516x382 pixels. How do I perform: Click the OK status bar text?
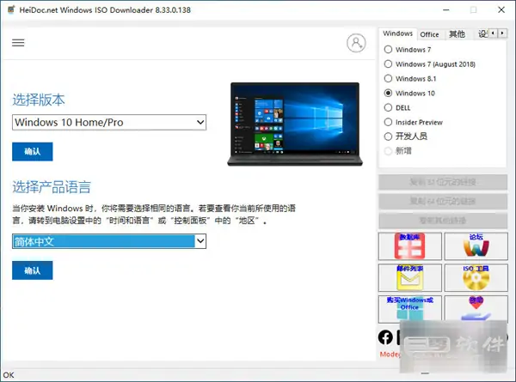9,375
